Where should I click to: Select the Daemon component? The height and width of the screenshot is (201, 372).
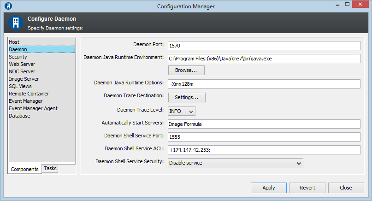click(x=42, y=49)
